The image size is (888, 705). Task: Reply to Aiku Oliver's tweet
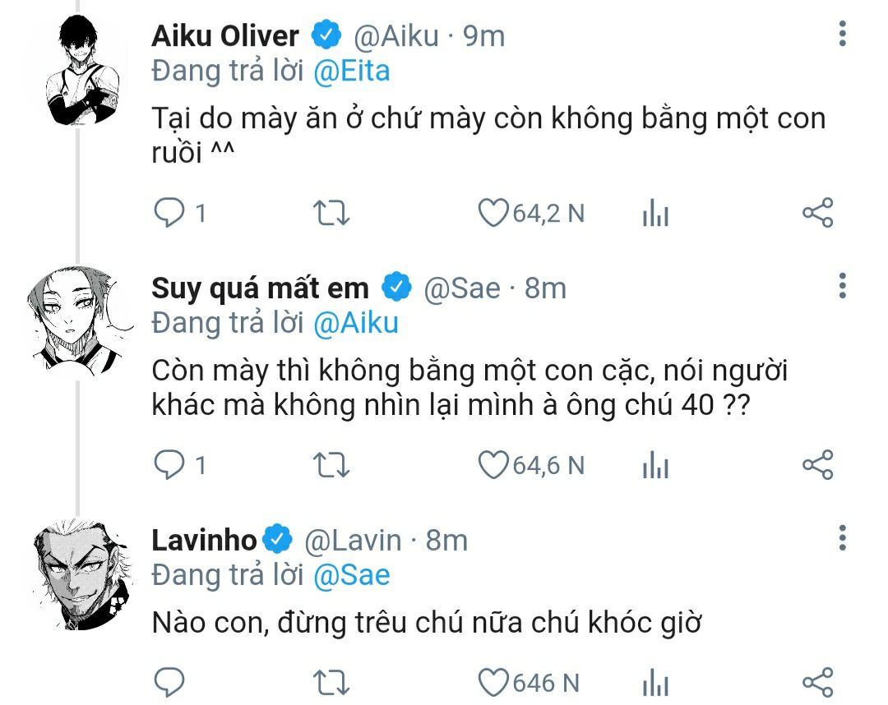pos(169,214)
